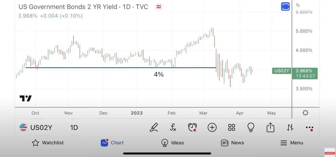
Task: Tap the lightbulb ideas icon in toolbar
Action: tap(251, 127)
